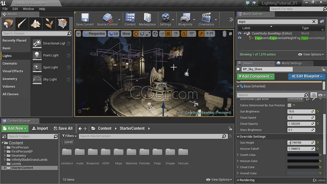Open Source Control dropdown arrow

(119, 20)
